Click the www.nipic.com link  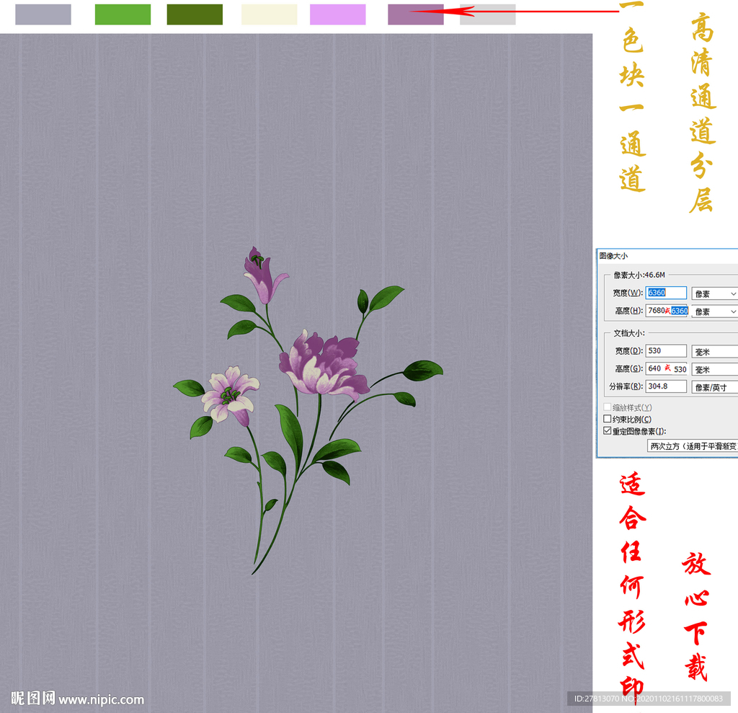[101, 700]
